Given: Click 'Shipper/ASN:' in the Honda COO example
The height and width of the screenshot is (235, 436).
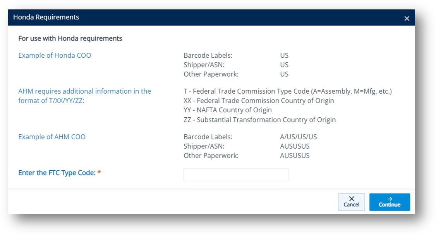Looking at the screenshot, I should [204, 65].
